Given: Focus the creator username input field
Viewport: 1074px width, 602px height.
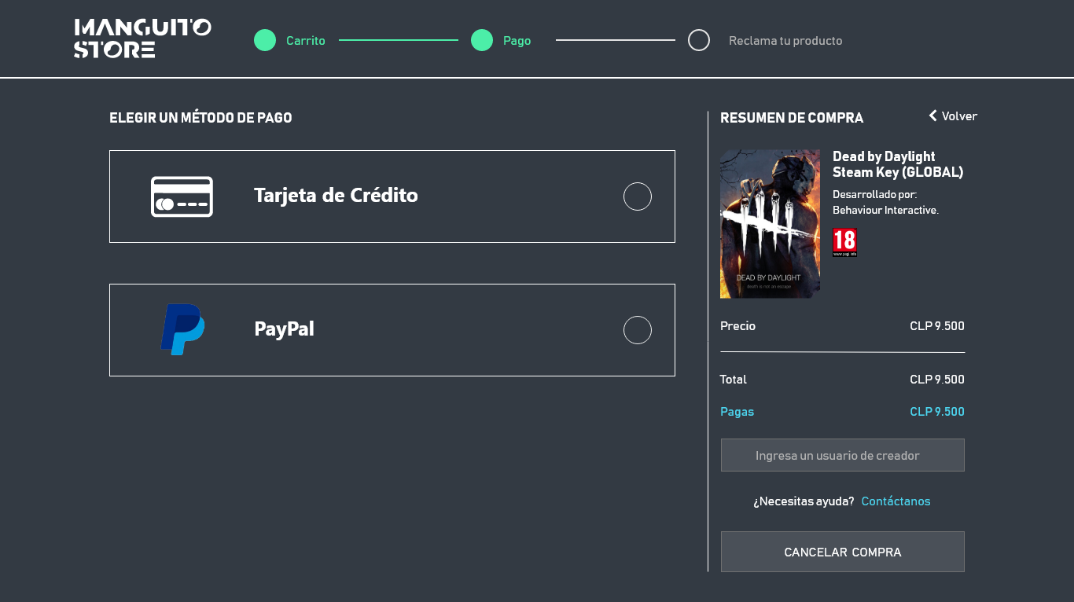Looking at the screenshot, I should [x=843, y=455].
